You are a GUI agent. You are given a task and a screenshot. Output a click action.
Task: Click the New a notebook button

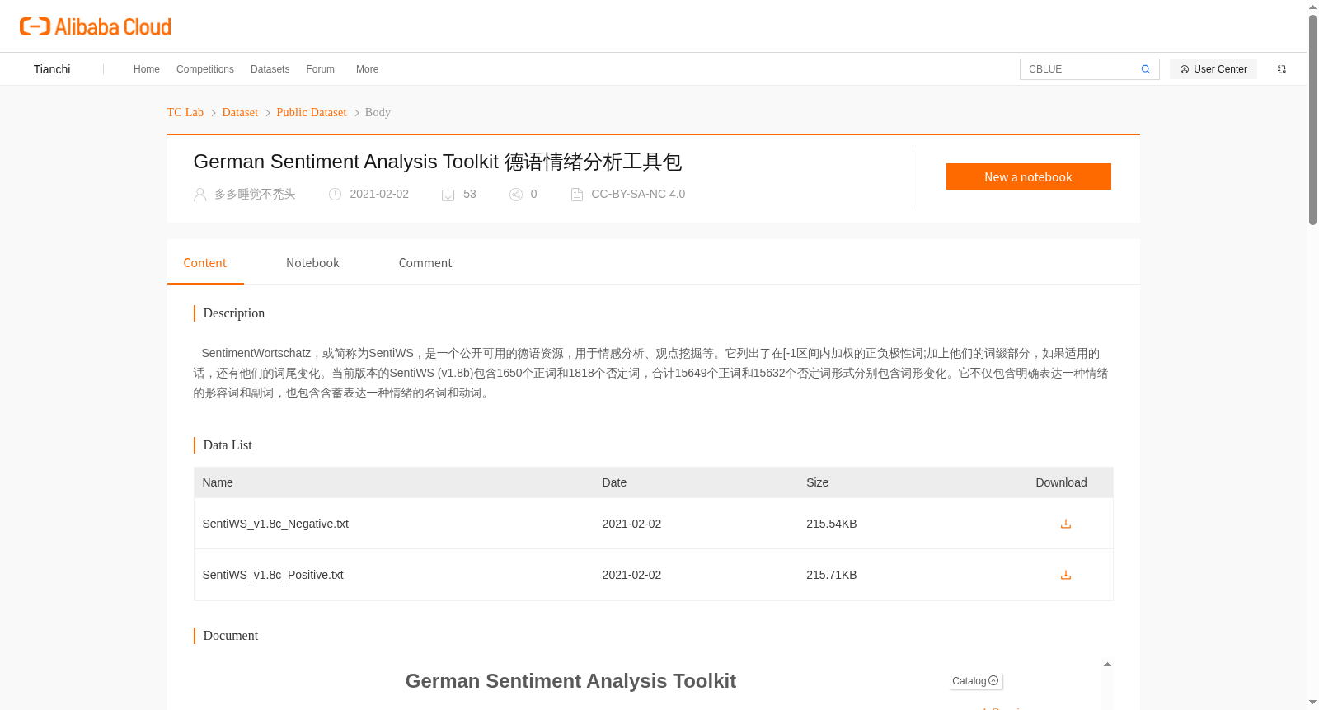[x=1029, y=176]
